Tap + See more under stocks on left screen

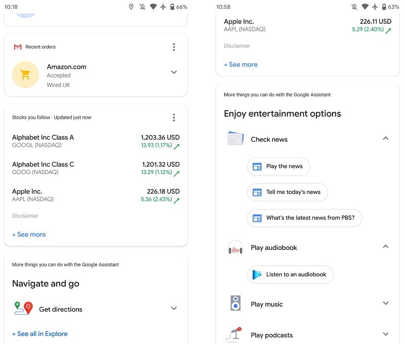point(29,234)
